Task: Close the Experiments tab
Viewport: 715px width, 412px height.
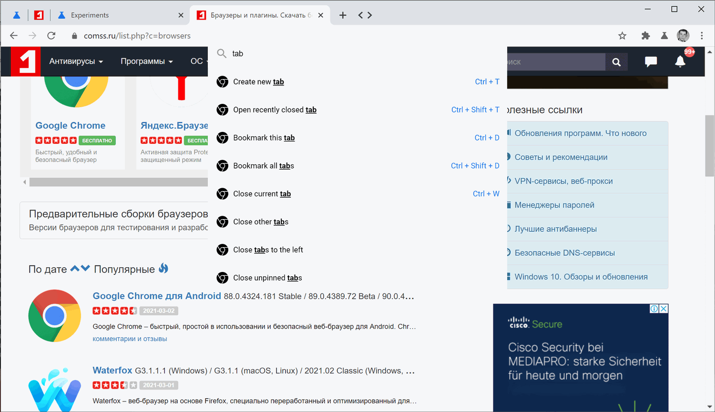Action: pos(181,15)
